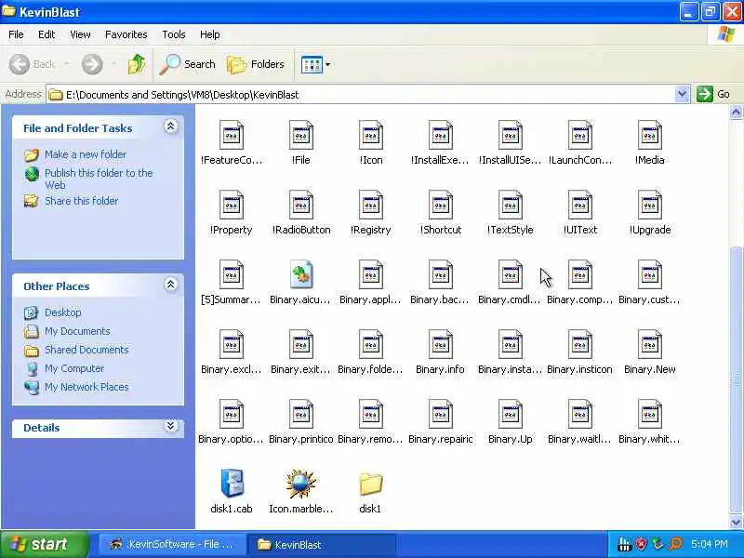The width and height of the screenshot is (744, 558).
Task: Click the Go button
Action: coord(713,94)
